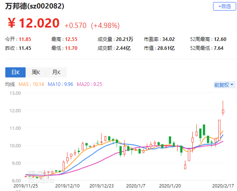237x191 pixels.
Task: Click the MA20 : 9.25 indicator
Action: (89, 84)
